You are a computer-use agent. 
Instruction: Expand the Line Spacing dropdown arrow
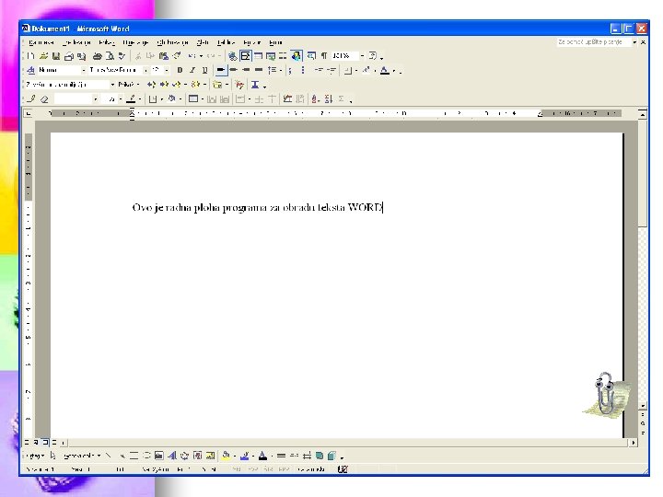280,70
